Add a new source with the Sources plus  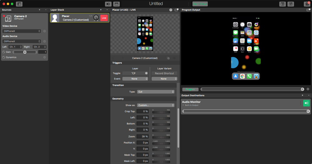pos(39,10)
